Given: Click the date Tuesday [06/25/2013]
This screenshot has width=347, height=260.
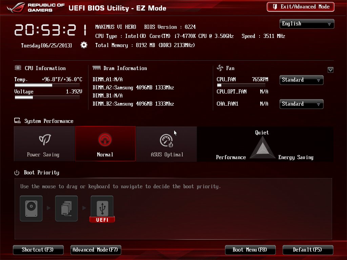Looking at the screenshot, I should coord(46,45).
